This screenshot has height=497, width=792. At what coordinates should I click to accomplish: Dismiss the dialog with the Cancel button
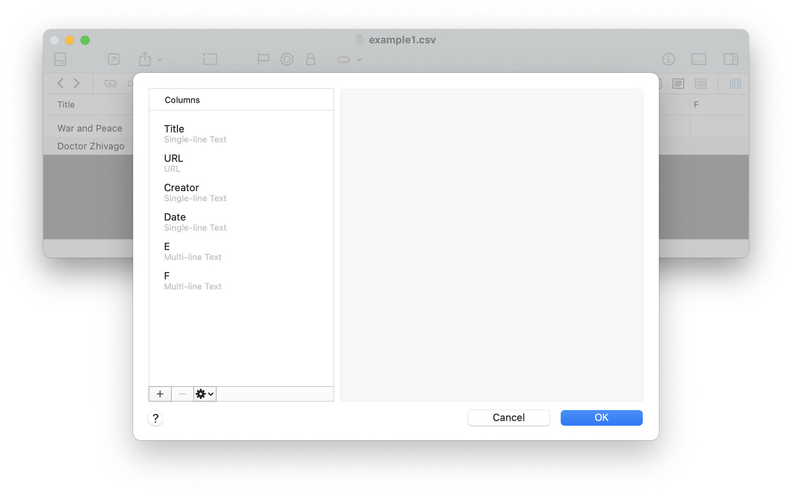click(x=508, y=418)
